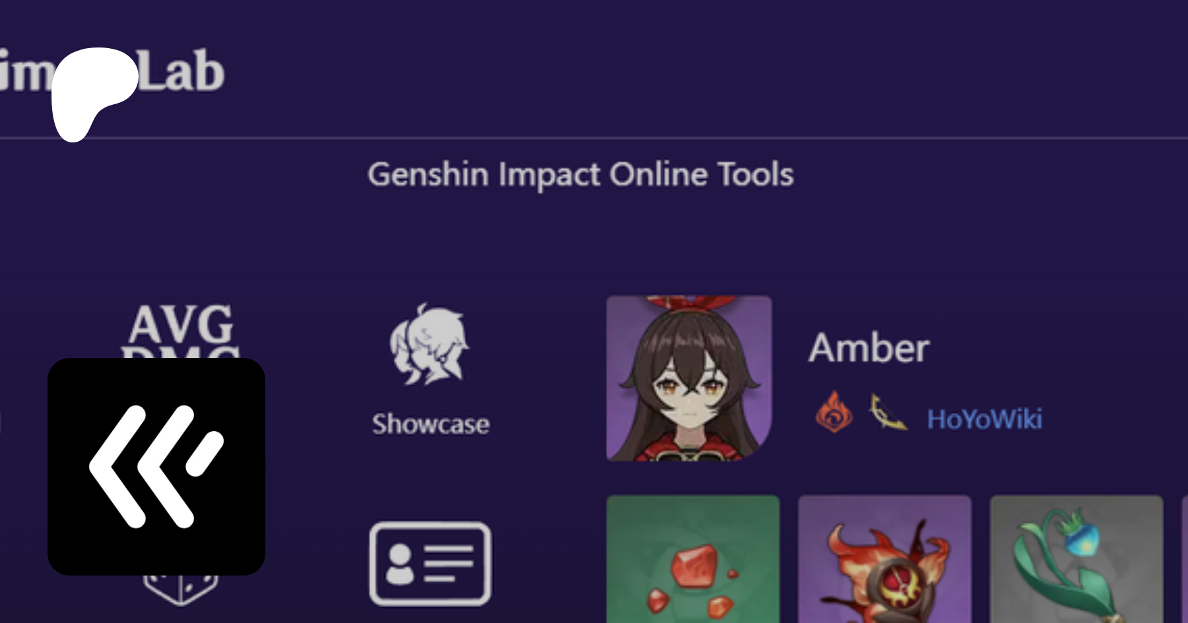Select the partially visible fourth material tile
The height and width of the screenshot is (623, 1188).
(x=1184, y=559)
